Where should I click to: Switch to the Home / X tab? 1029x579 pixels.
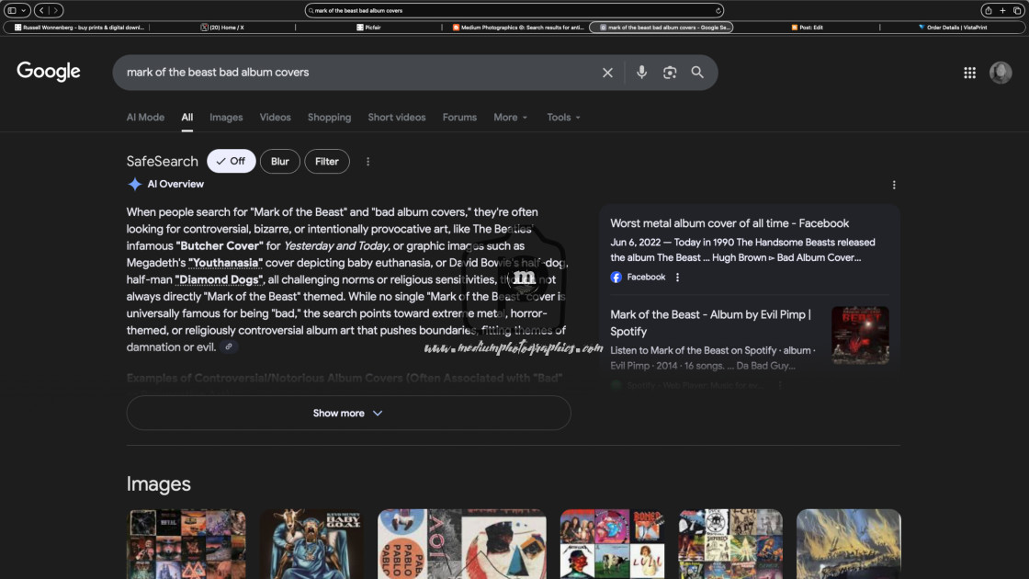coord(222,28)
